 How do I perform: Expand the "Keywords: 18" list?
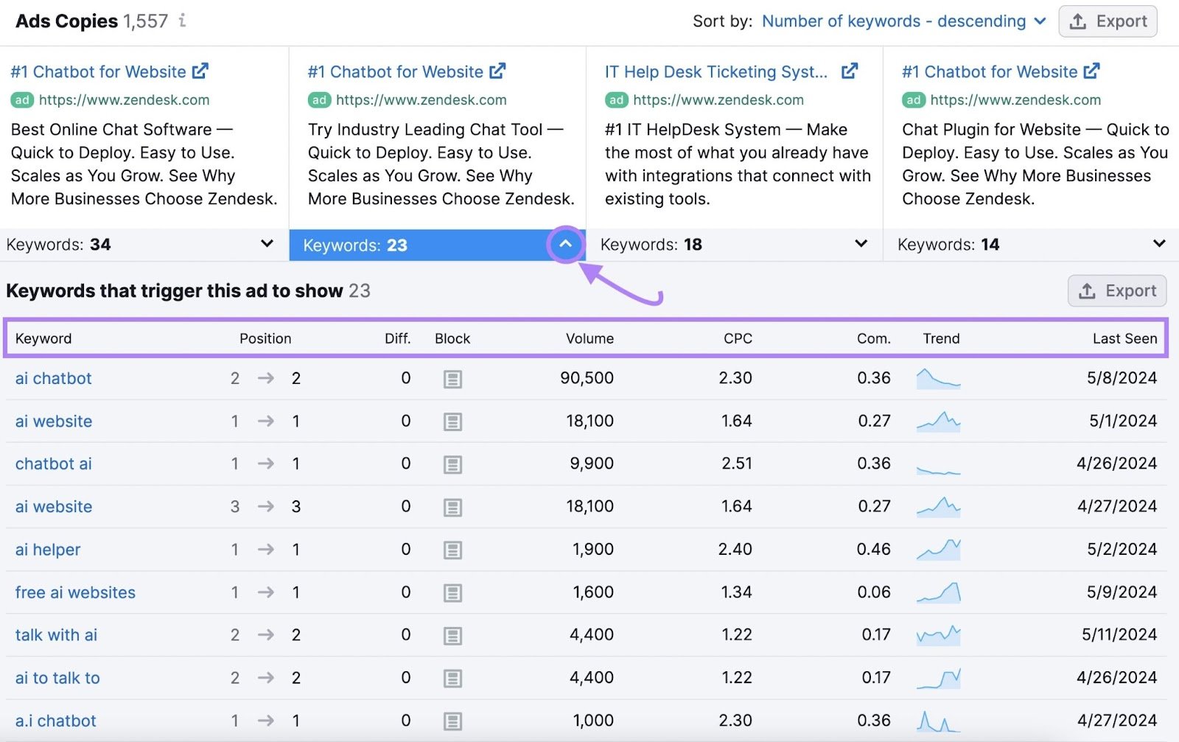click(860, 244)
